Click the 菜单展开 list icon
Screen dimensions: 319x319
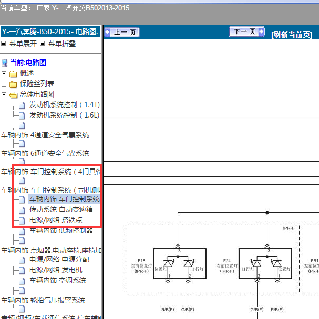pyautogui.click(x=4, y=44)
